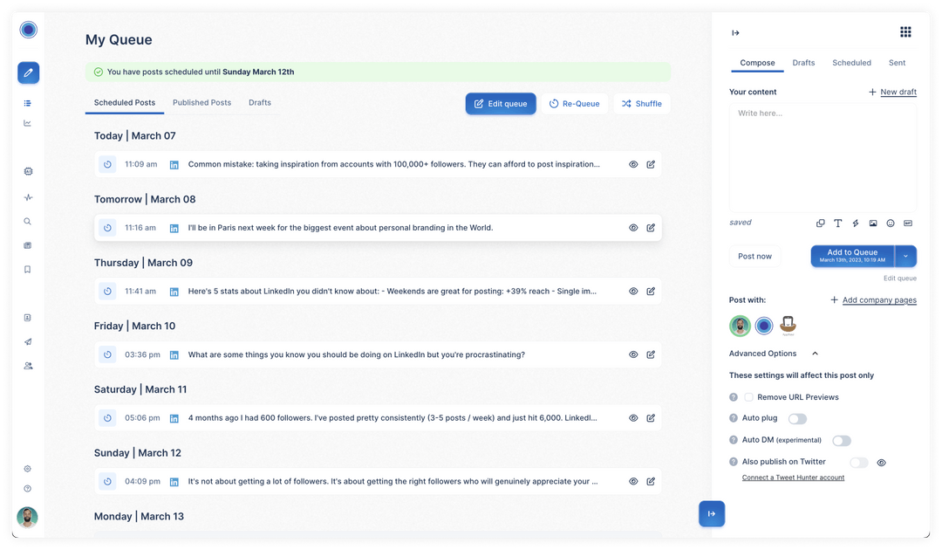
Task: Click the lightning AI icon above the composer
Action: click(x=855, y=223)
